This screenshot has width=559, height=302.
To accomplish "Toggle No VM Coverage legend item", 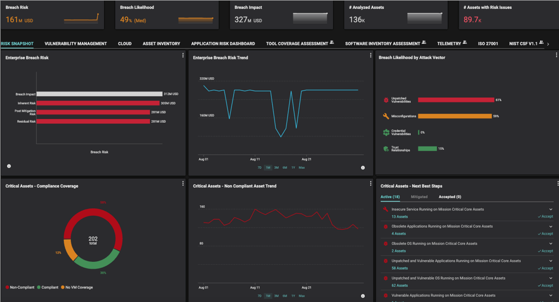I will point(77,287).
